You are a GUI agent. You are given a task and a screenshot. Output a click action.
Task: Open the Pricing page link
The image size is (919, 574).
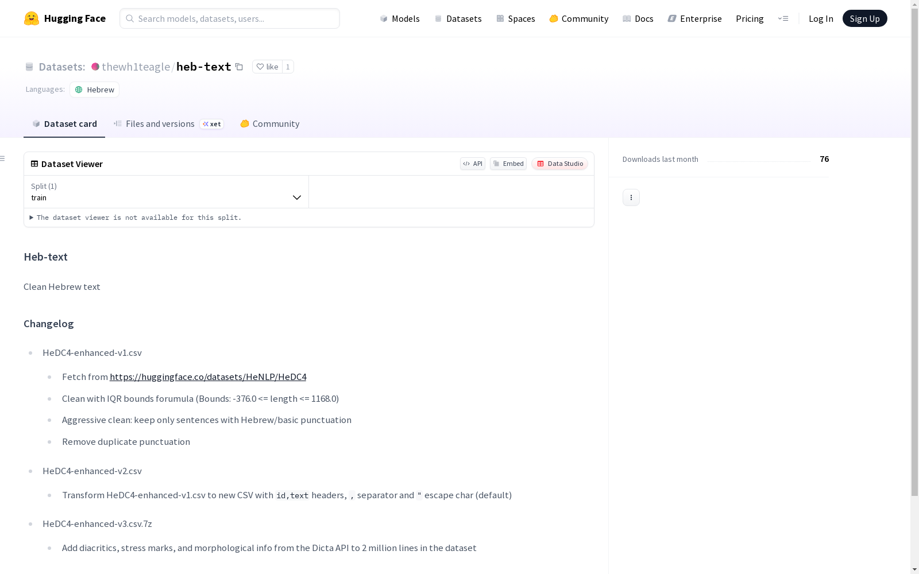point(750,18)
